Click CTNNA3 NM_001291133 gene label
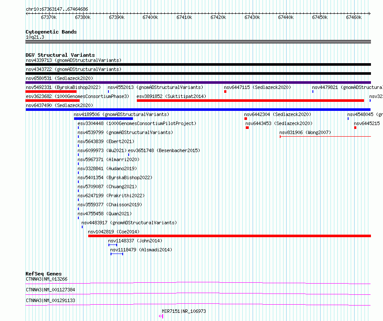The height and width of the screenshot is (321, 383). pos(50,300)
